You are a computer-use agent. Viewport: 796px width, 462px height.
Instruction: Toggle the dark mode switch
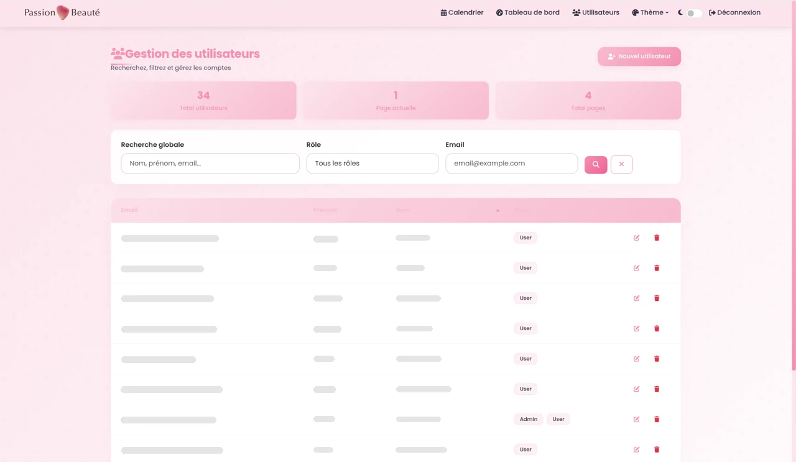pyautogui.click(x=694, y=13)
